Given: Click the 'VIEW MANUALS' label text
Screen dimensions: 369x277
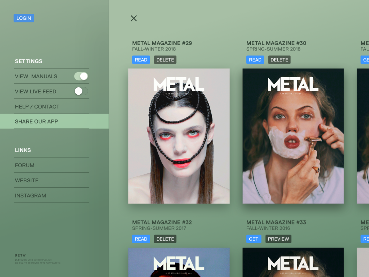Looking at the screenshot, I should coord(36,76).
